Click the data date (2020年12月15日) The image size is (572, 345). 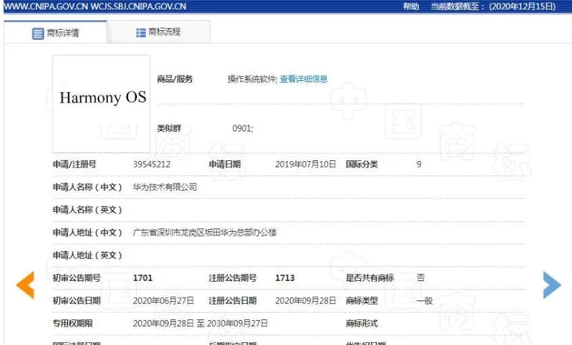click(522, 7)
